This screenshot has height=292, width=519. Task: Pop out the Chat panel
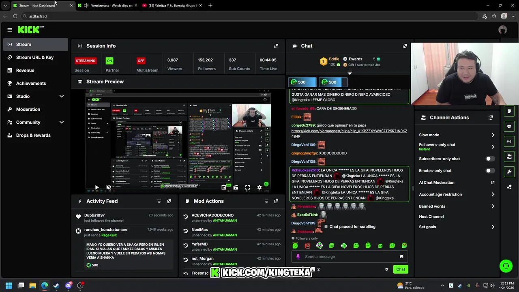[405, 46]
